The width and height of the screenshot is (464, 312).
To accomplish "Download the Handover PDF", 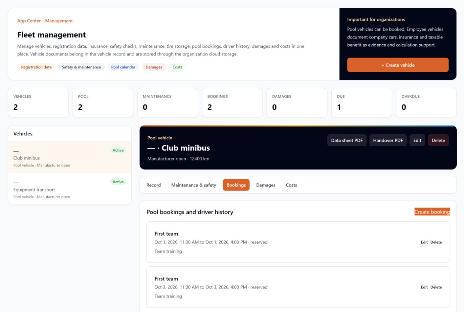I will (388, 140).
